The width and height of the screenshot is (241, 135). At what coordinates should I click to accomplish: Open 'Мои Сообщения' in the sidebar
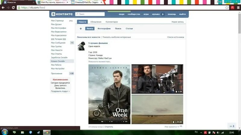tap(58, 43)
